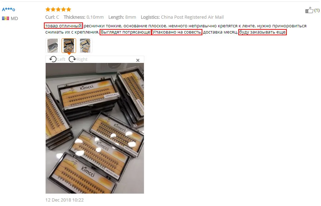321x206 pixels.
Task: Rotate the photo right with the clockwise arrow
Action: click(x=72, y=59)
